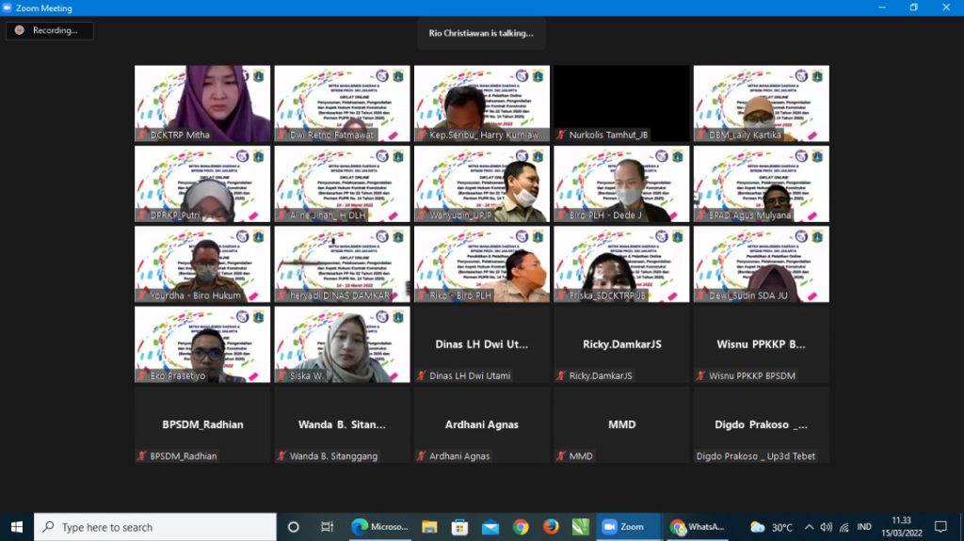The width and height of the screenshot is (964, 541).
Task: Open Mail app in taskbar
Action: pos(490,527)
